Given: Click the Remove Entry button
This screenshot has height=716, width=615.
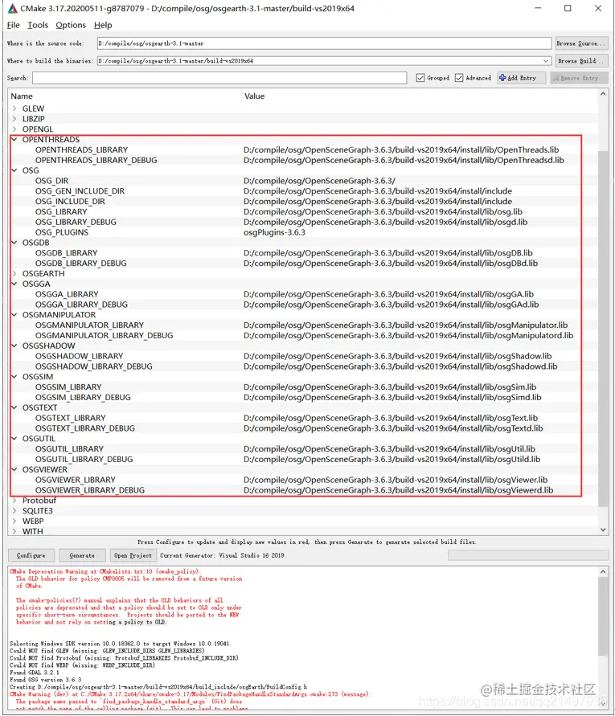Looking at the screenshot, I should (x=580, y=78).
